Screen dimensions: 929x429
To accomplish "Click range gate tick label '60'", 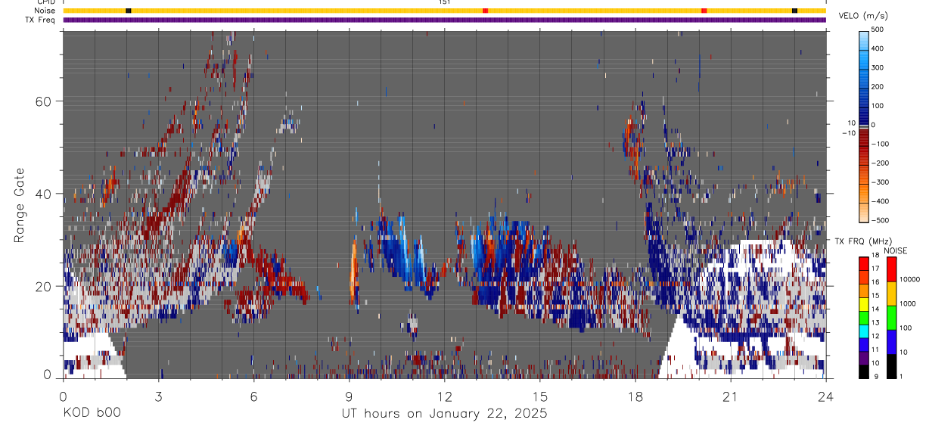I will pos(45,101).
